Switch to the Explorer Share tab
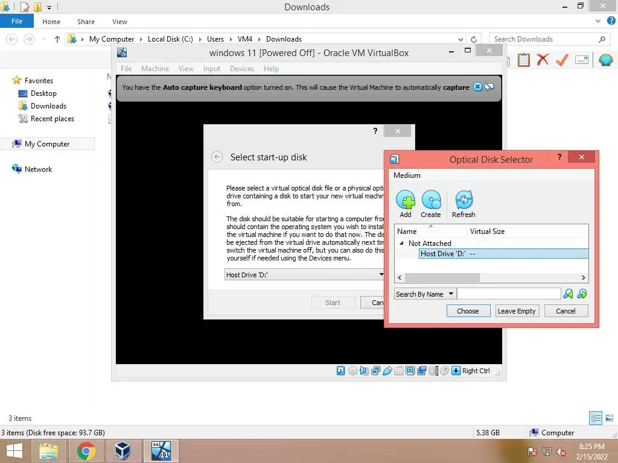 click(86, 22)
